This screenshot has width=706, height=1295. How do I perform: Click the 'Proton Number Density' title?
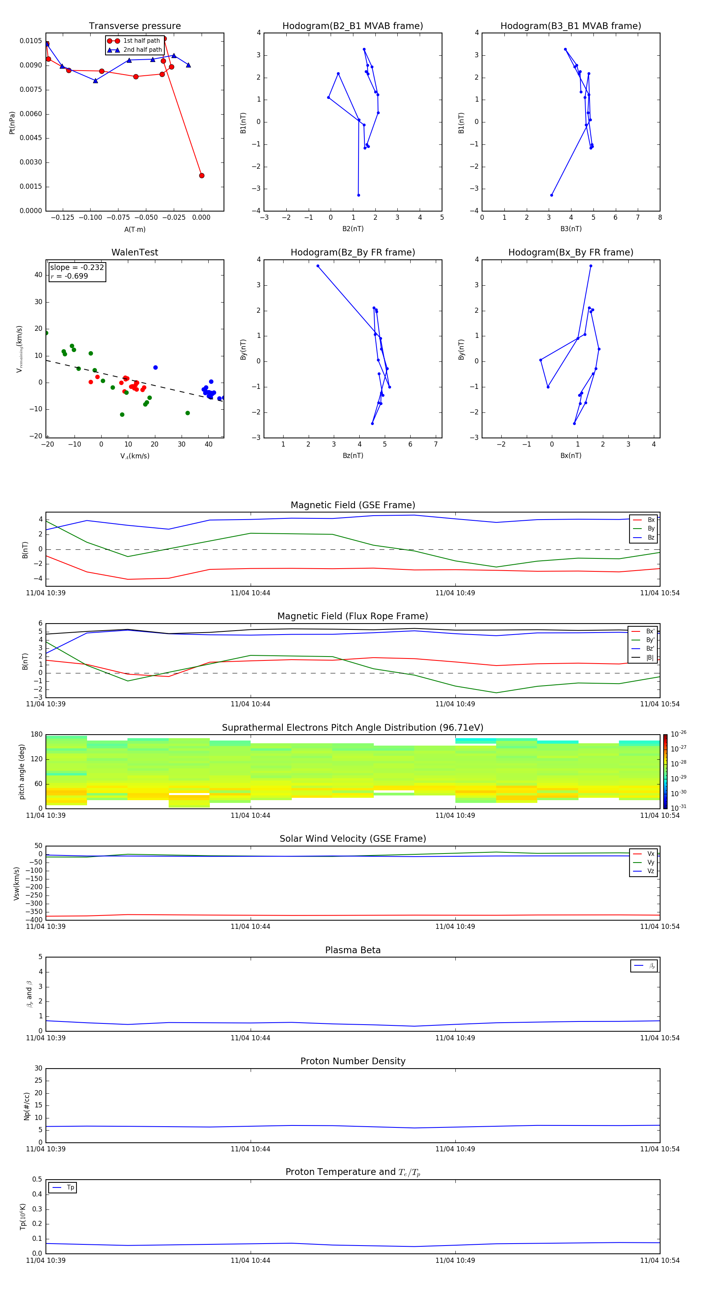[x=353, y=1061]
